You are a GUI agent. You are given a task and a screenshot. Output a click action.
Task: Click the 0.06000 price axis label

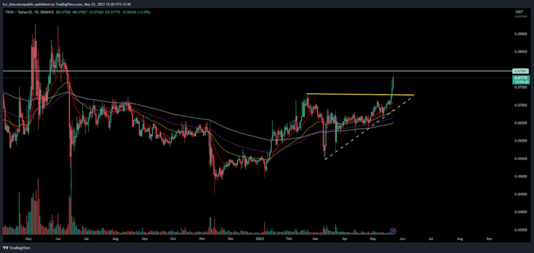coord(520,141)
